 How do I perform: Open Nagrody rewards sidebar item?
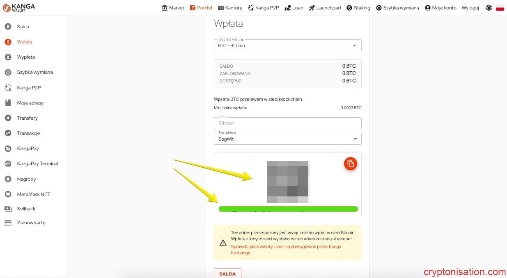26,179
